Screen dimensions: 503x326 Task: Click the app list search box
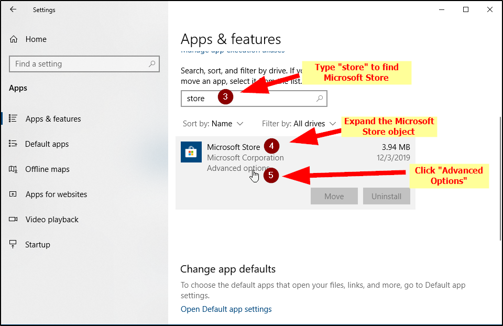254,99
